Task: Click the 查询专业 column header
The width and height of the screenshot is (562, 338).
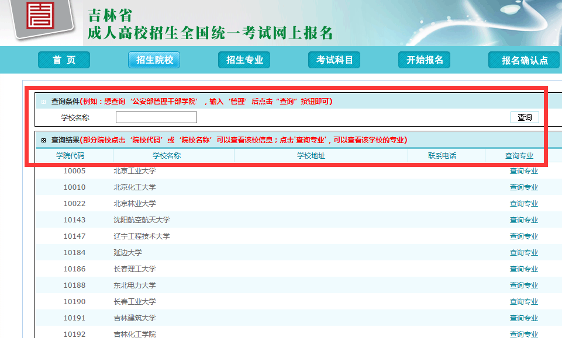Action: click(x=519, y=156)
